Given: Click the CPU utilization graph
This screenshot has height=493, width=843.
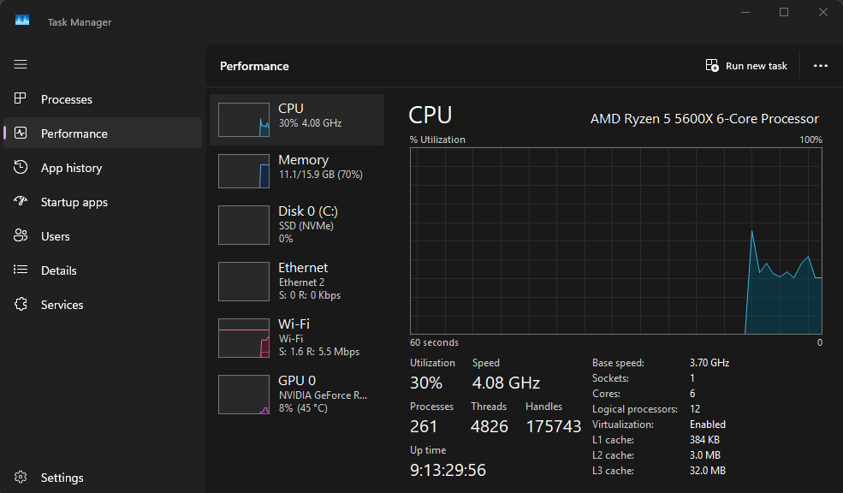Looking at the screenshot, I should click(x=616, y=241).
